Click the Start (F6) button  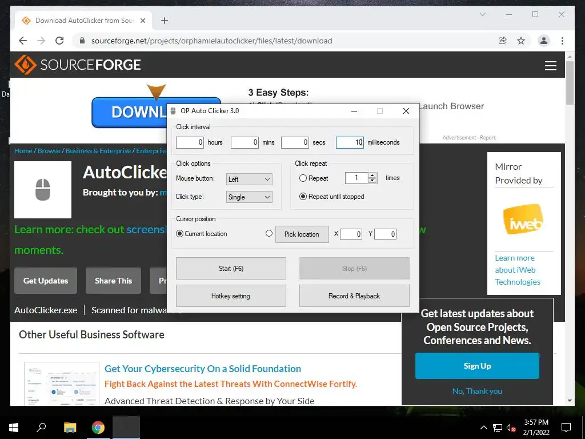(x=231, y=269)
